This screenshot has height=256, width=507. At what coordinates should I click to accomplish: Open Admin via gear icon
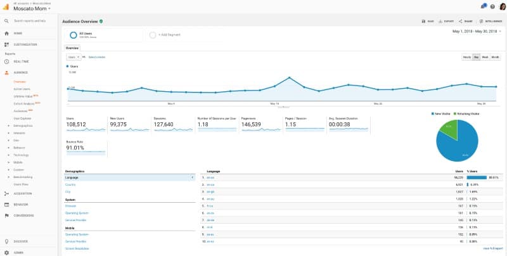6,252
